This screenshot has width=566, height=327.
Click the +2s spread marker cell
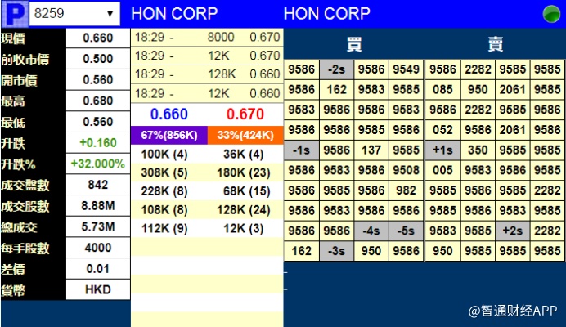(x=513, y=231)
